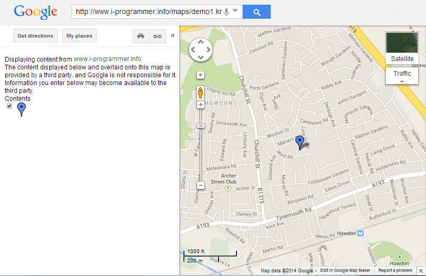Open Report a problem link
Viewport: 426px width, 276px height.
(x=395, y=270)
